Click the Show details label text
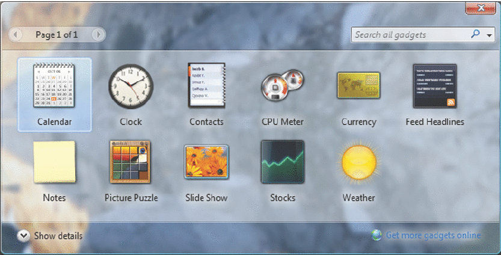501x255 pixels. (x=58, y=236)
